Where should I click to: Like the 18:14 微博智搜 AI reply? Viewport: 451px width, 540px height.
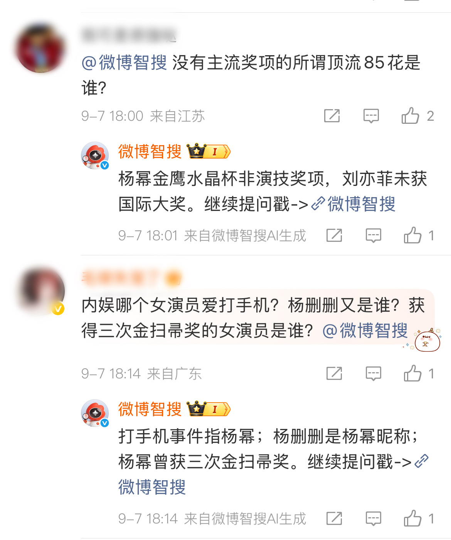412,518
